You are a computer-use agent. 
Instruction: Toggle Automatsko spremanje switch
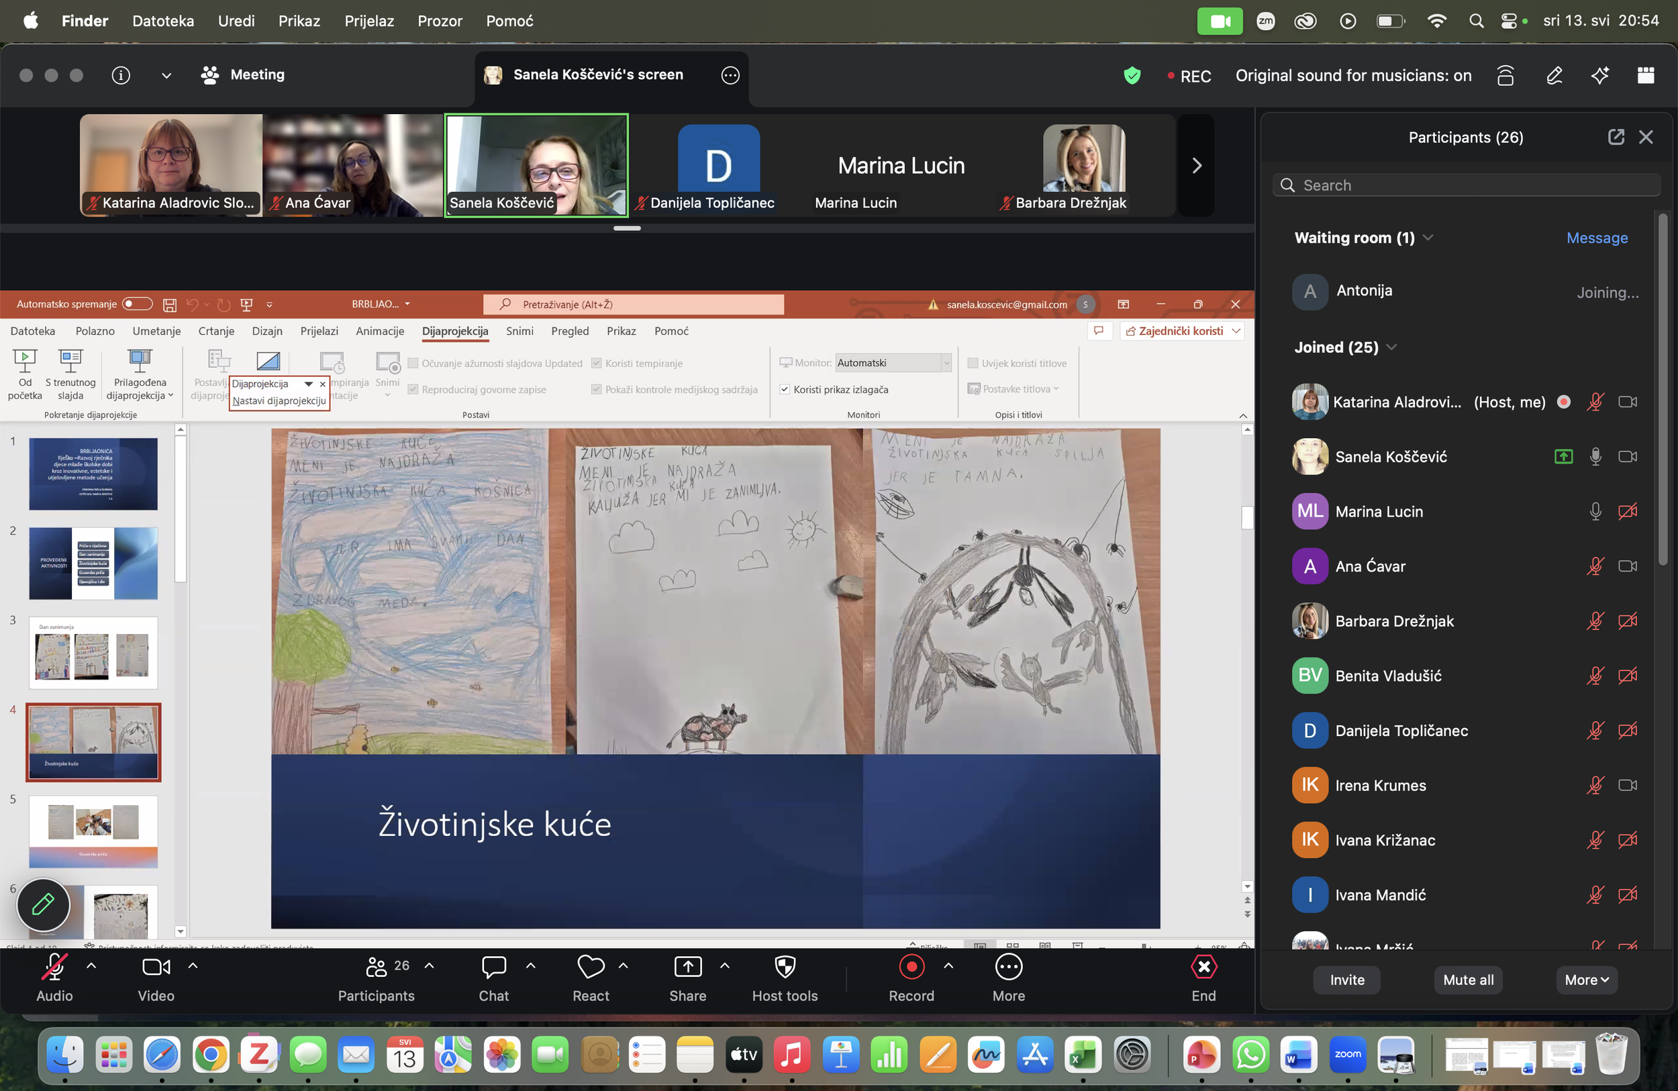coord(137,304)
